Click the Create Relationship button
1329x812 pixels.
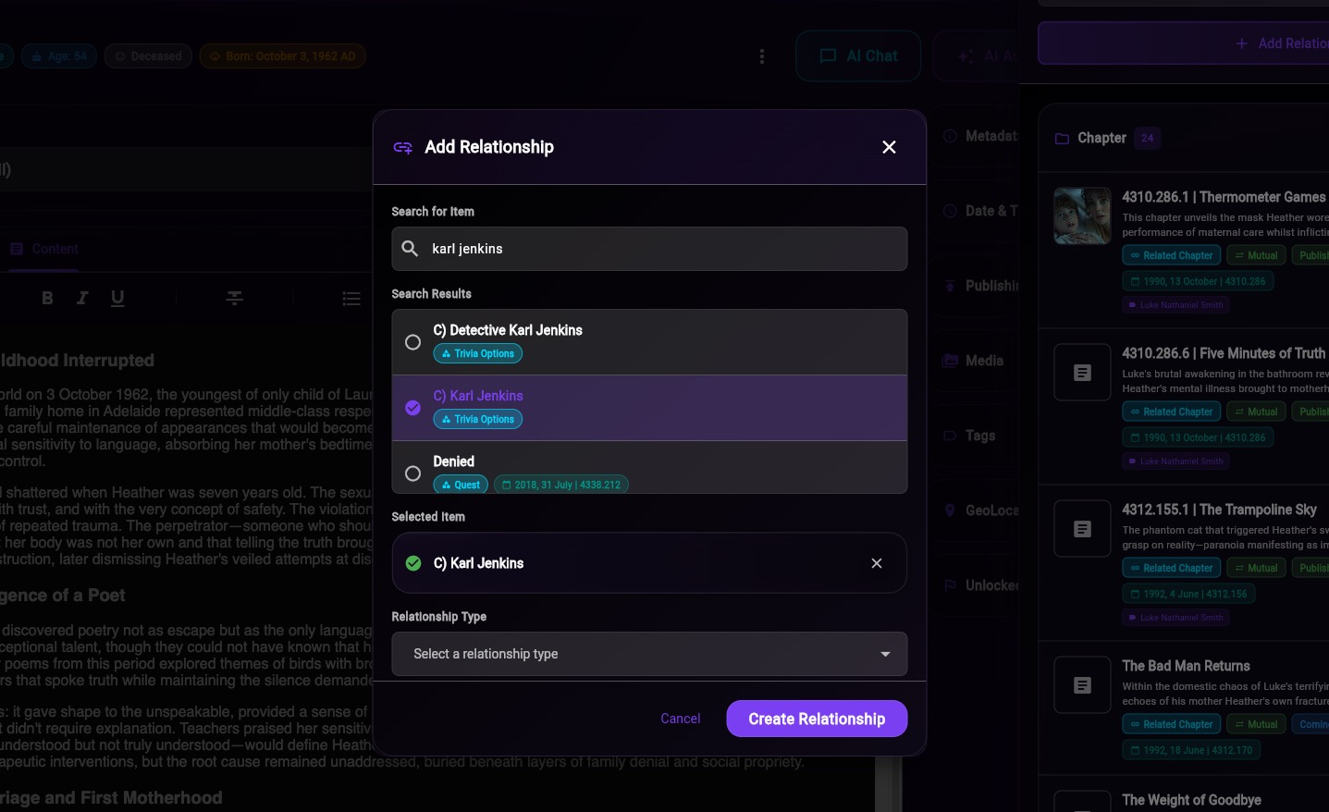(816, 719)
